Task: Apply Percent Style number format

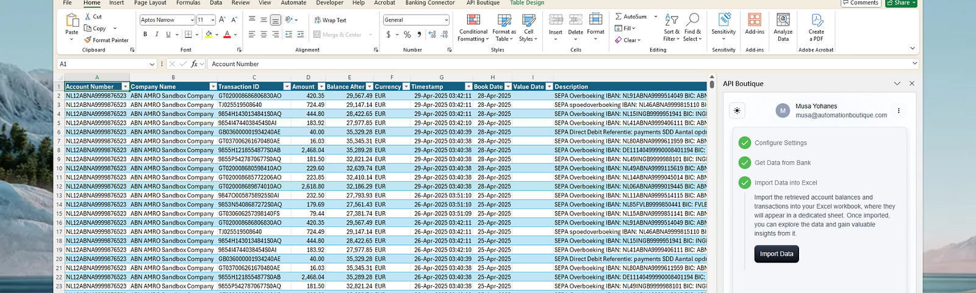Action: coord(407,35)
